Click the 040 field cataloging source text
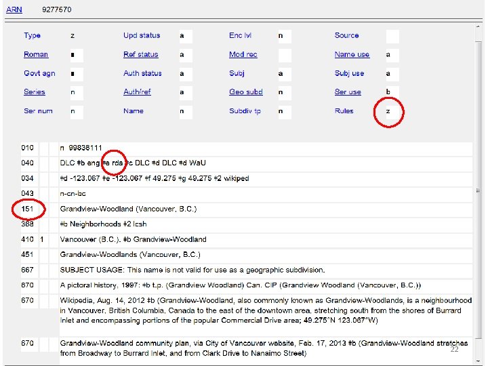 pyautogui.click(x=133, y=163)
